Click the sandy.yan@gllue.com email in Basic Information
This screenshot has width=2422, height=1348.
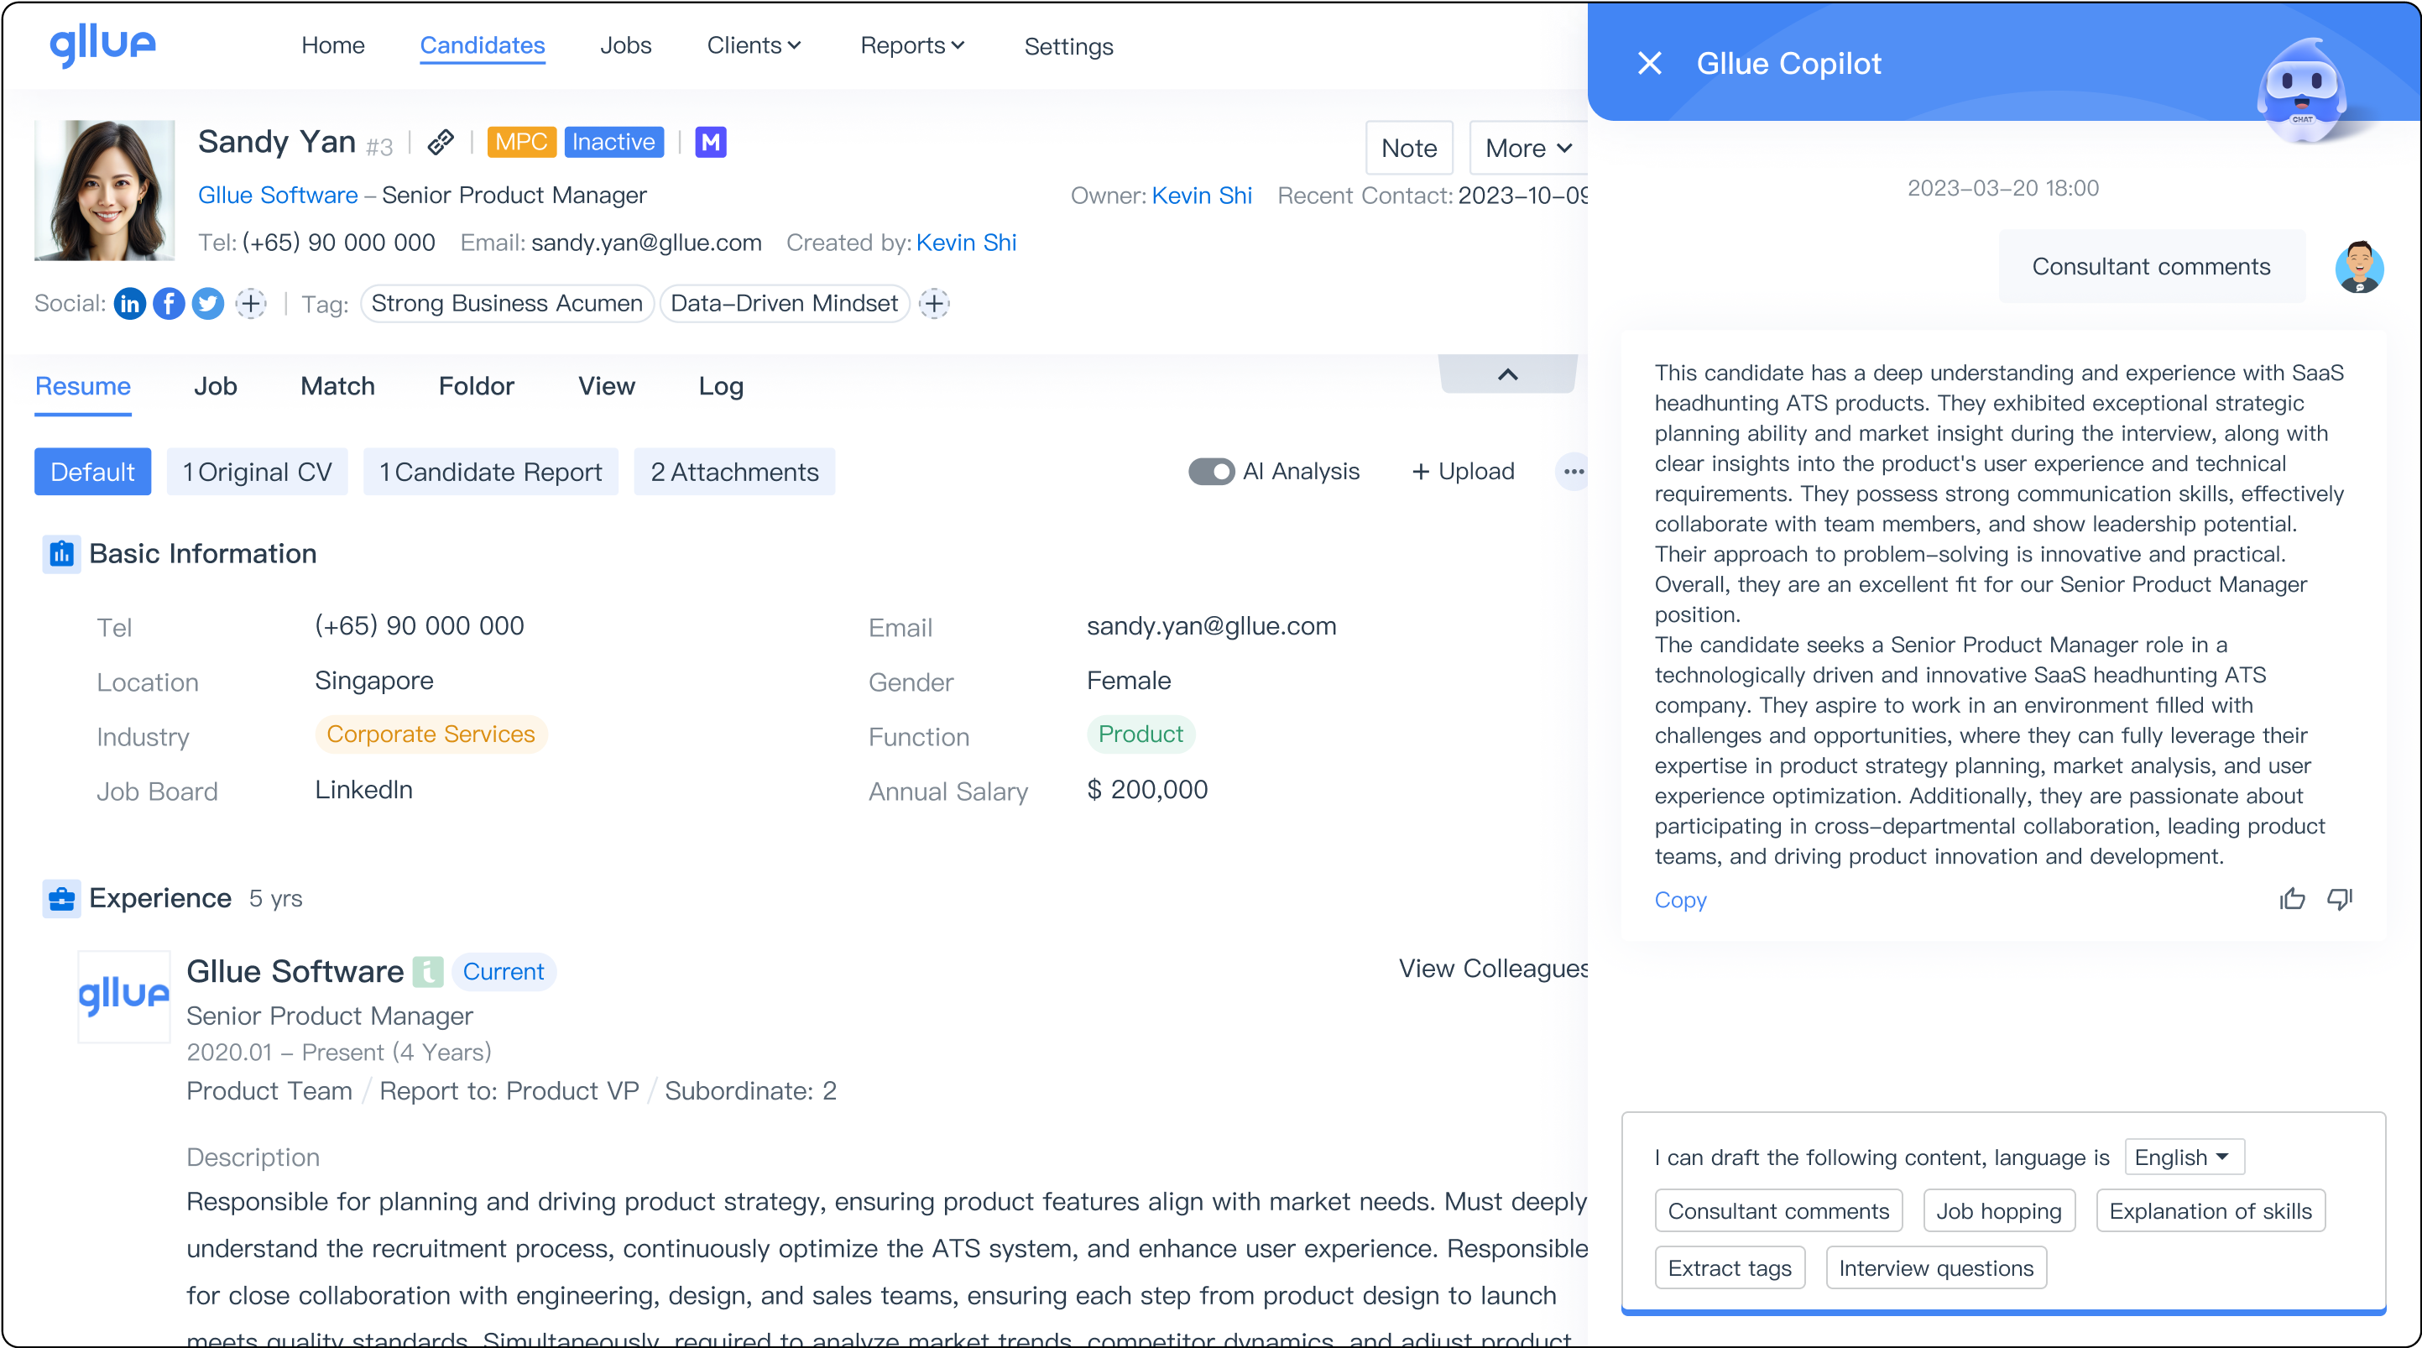1211,626
